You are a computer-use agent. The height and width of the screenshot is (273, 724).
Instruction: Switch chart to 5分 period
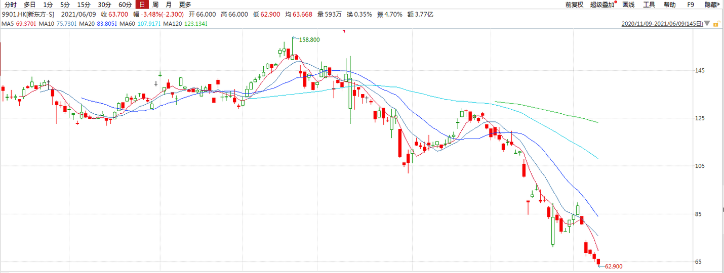click(65, 5)
